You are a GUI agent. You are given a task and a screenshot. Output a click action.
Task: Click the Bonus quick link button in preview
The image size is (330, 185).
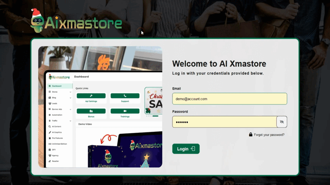click(91, 111)
